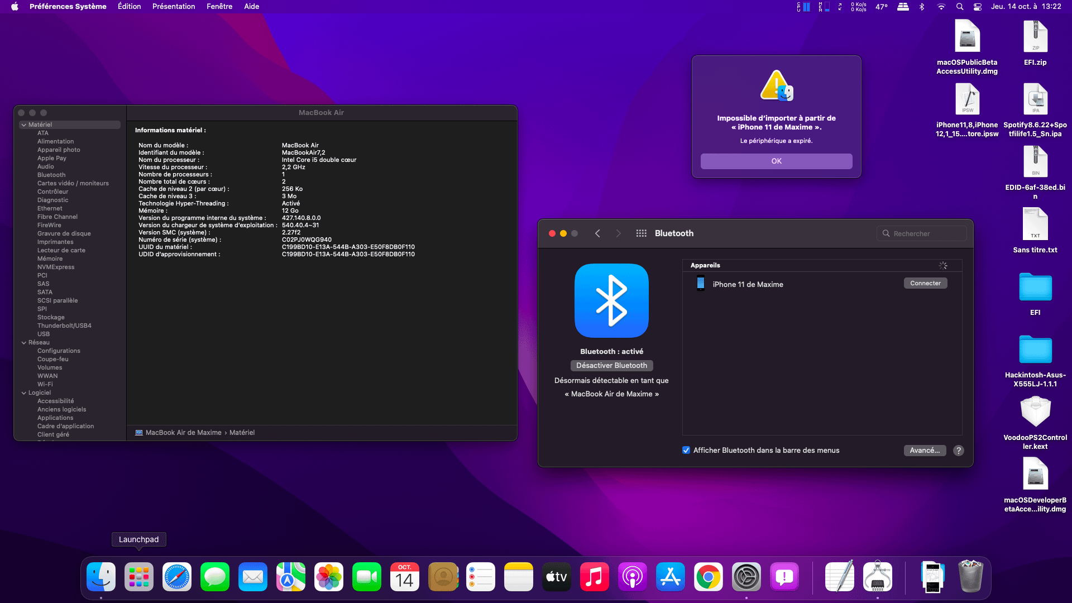This screenshot has width=1072, height=603.
Task: Open Photos app in Dock
Action: [329, 577]
